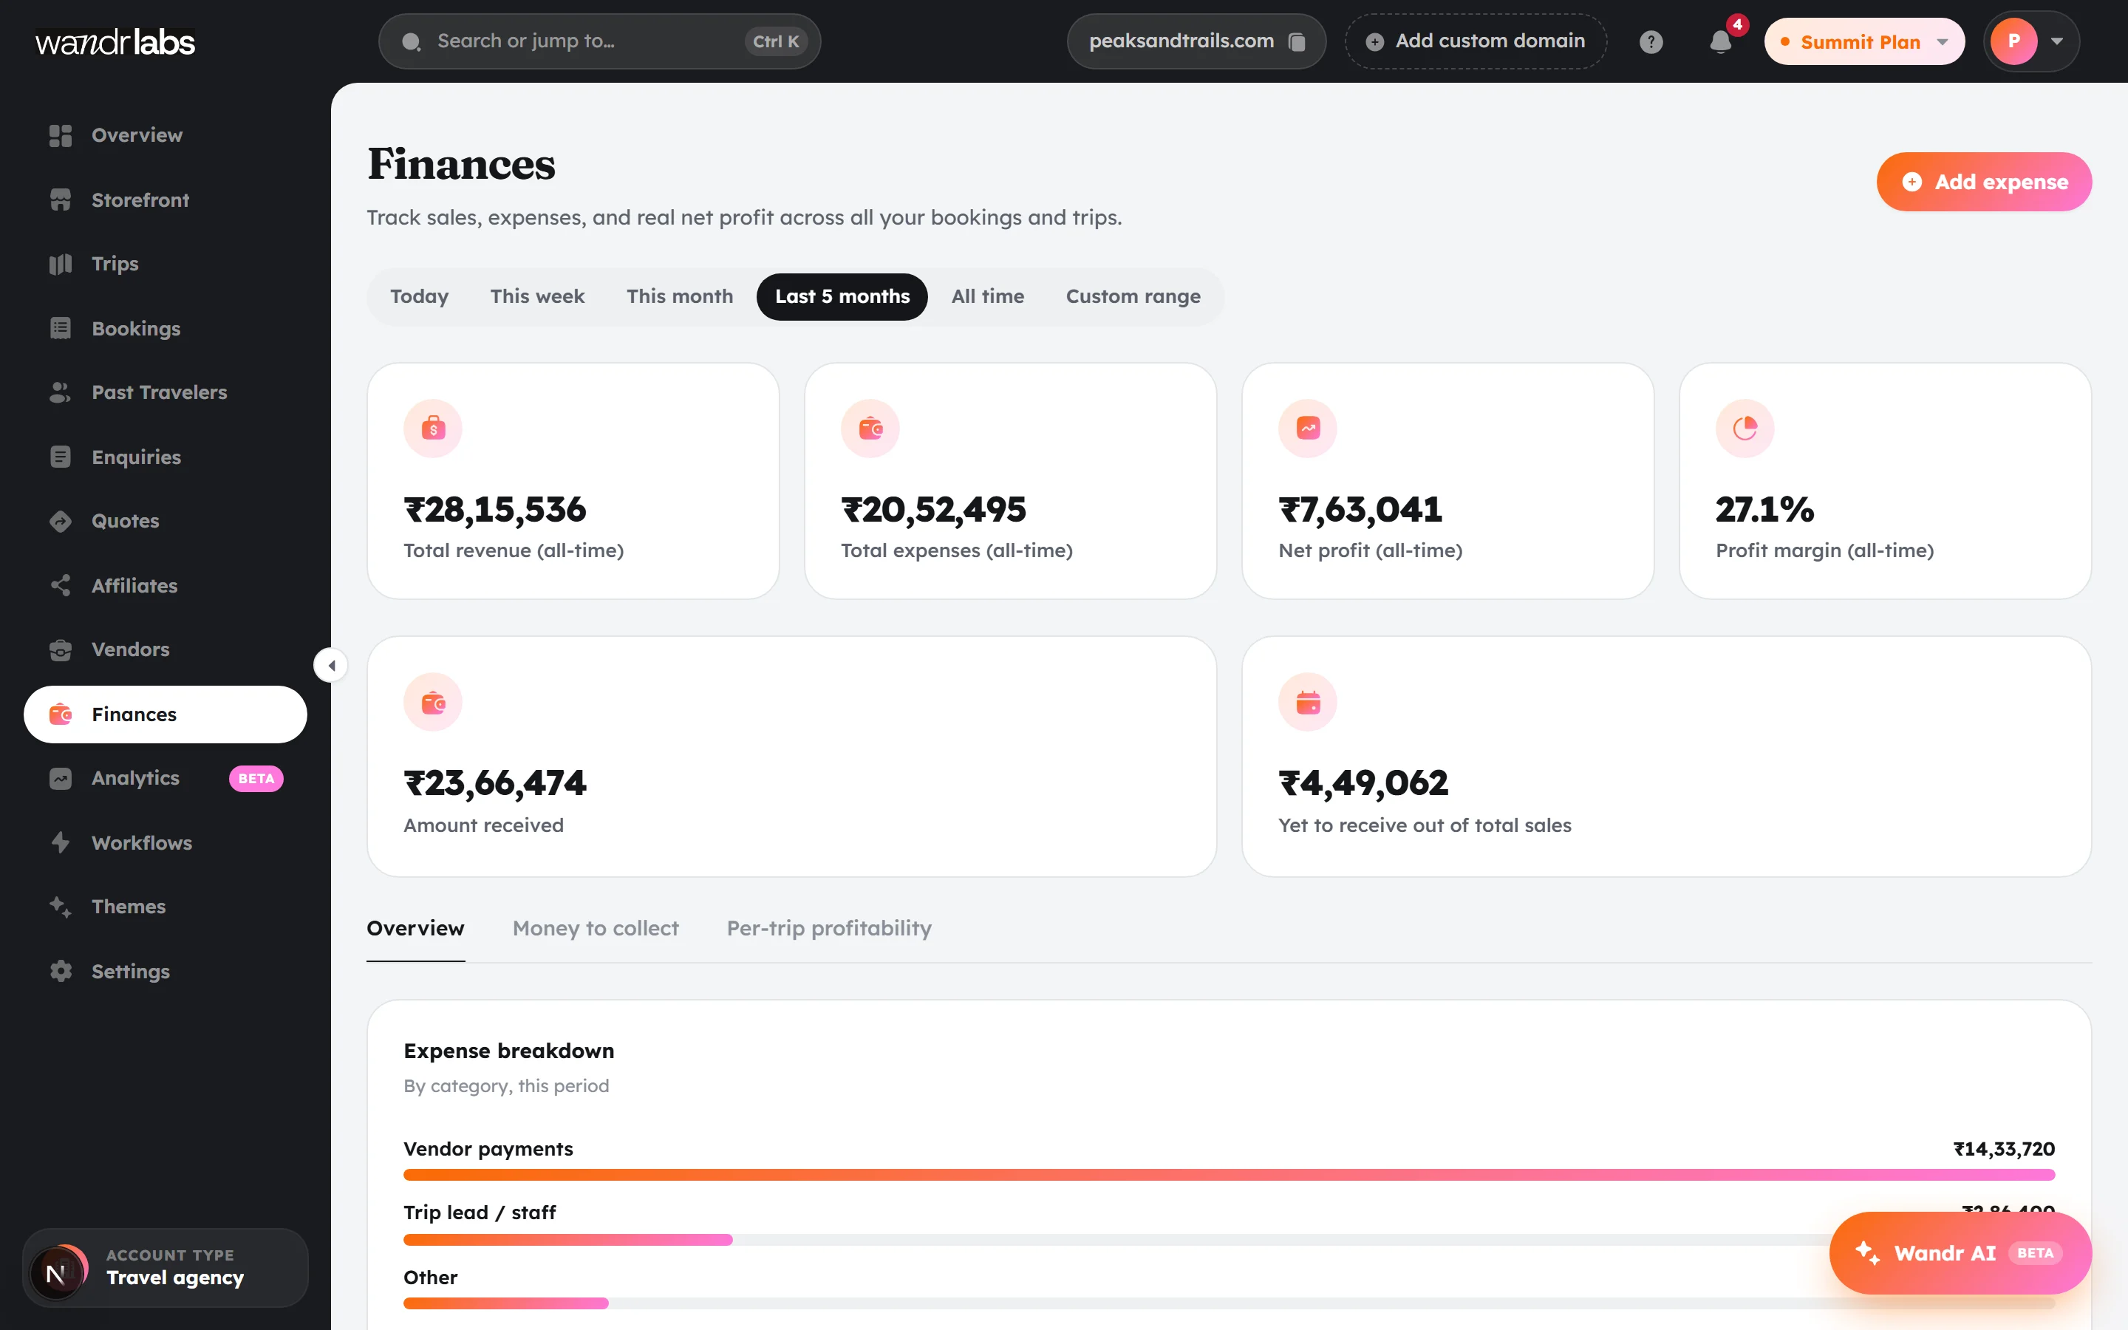The image size is (2128, 1330).
Task: Open Past Travelers section
Action: click(166, 392)
